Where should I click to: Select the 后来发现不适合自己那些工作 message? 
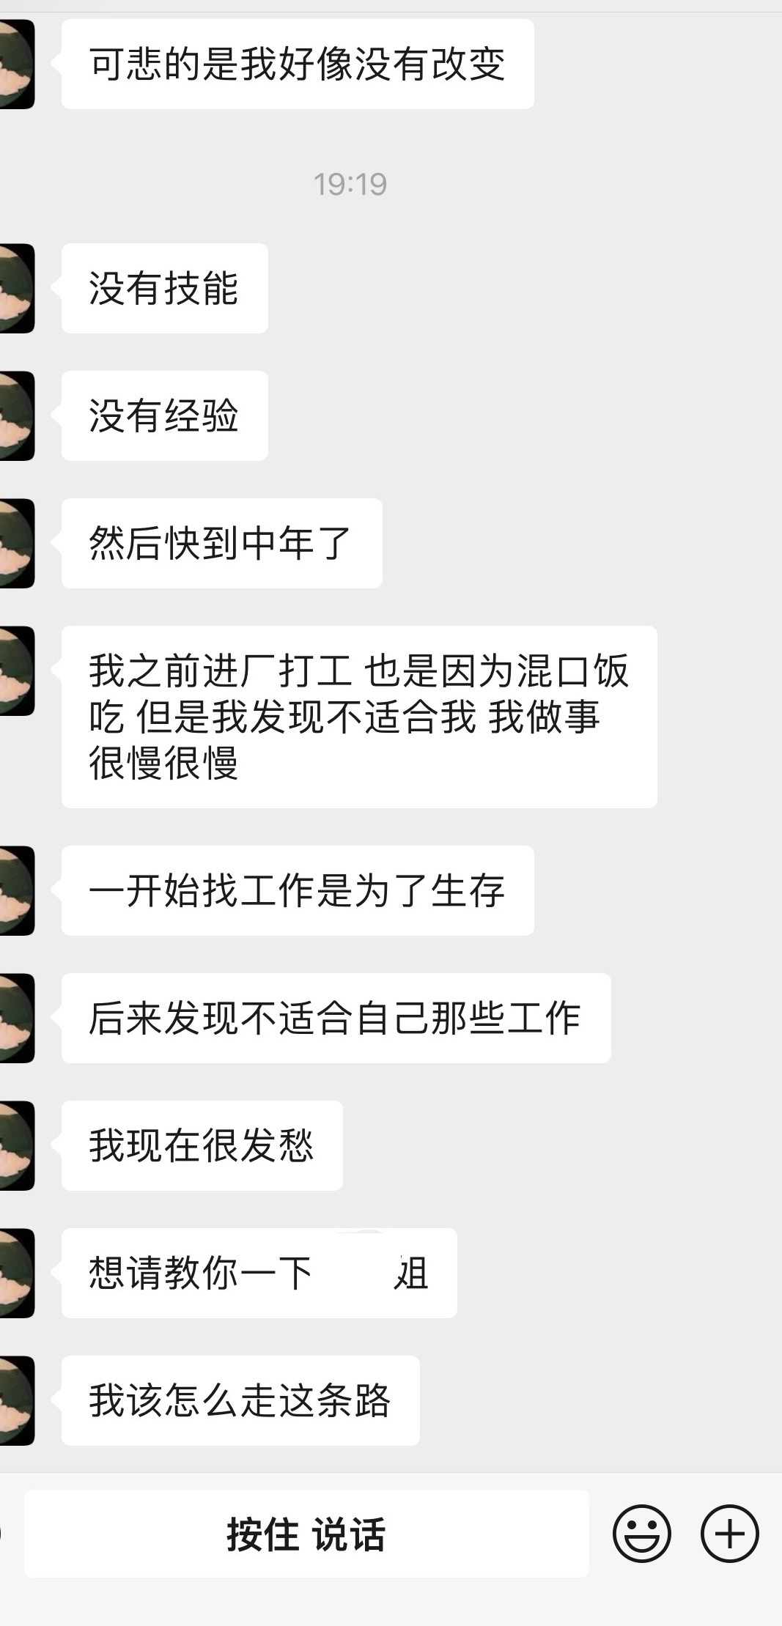click(x=336, y=1018)
